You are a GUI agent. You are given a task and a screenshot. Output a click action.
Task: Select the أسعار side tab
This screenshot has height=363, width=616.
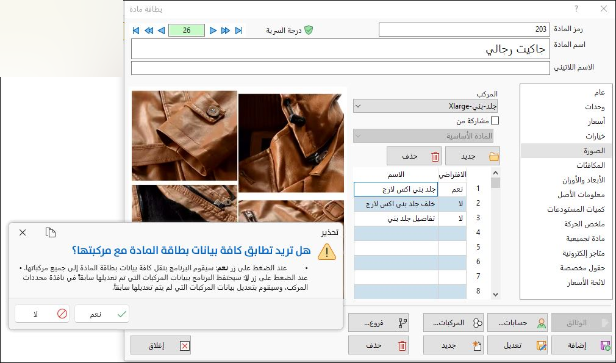(x=566, y=121)
